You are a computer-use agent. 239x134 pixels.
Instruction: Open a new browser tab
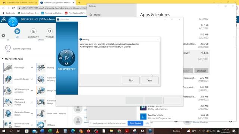[x=79, y=3]
